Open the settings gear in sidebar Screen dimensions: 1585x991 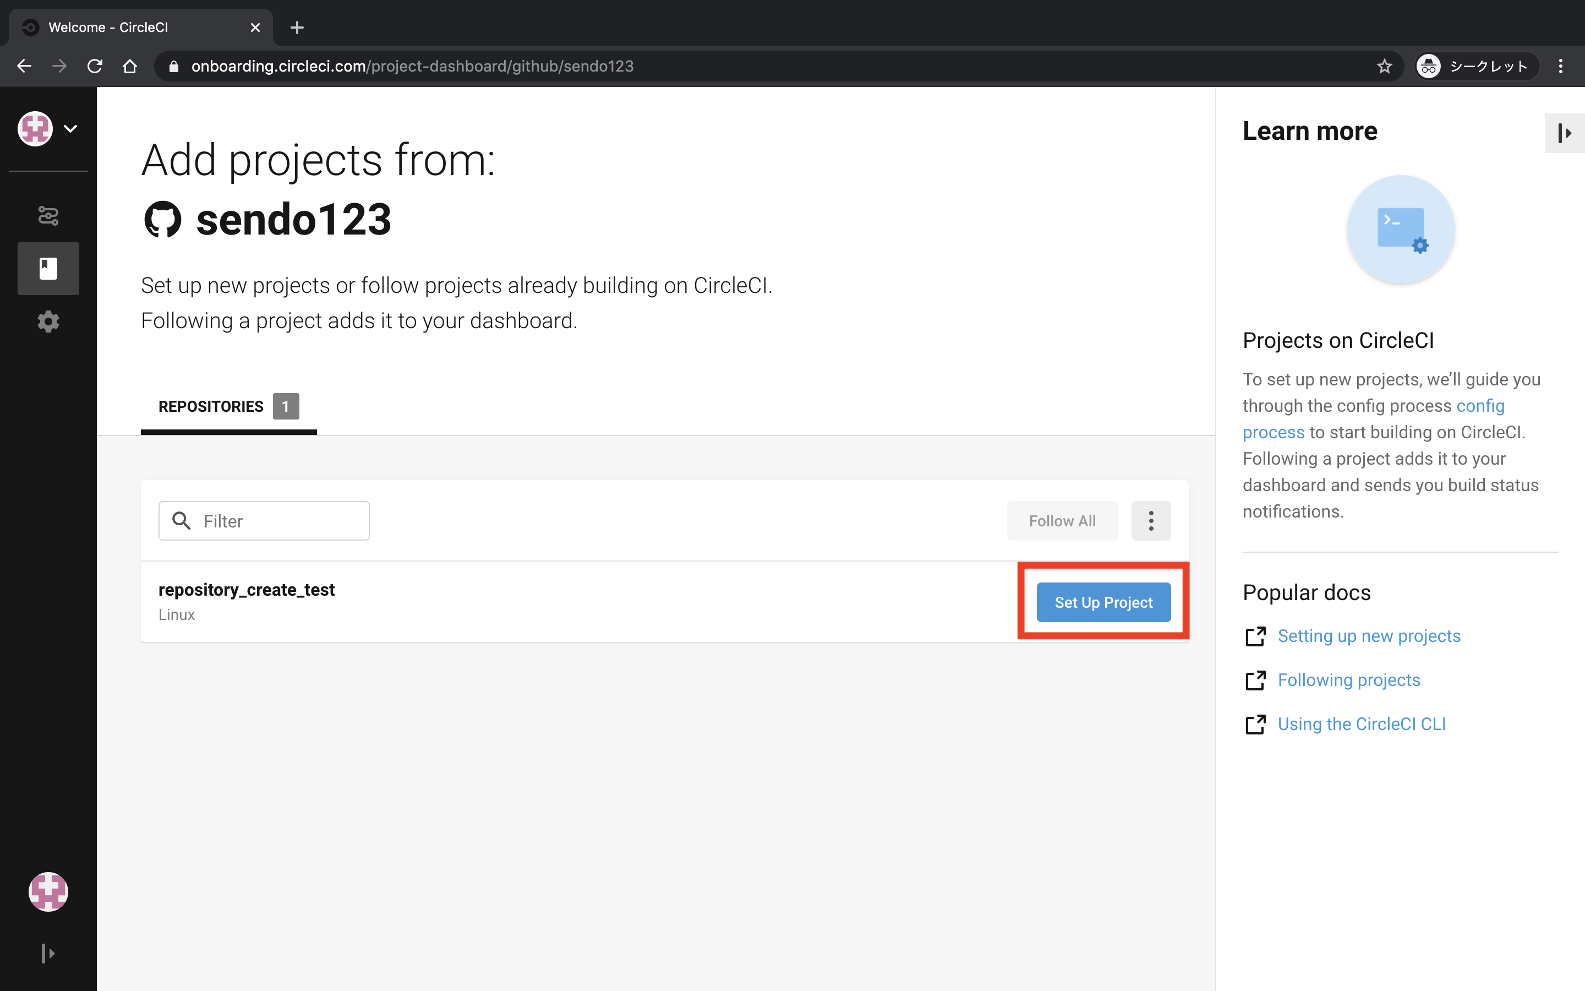pos(48,321)
